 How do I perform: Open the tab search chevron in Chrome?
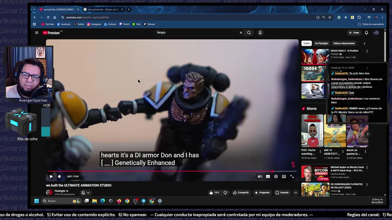(34, 9)
